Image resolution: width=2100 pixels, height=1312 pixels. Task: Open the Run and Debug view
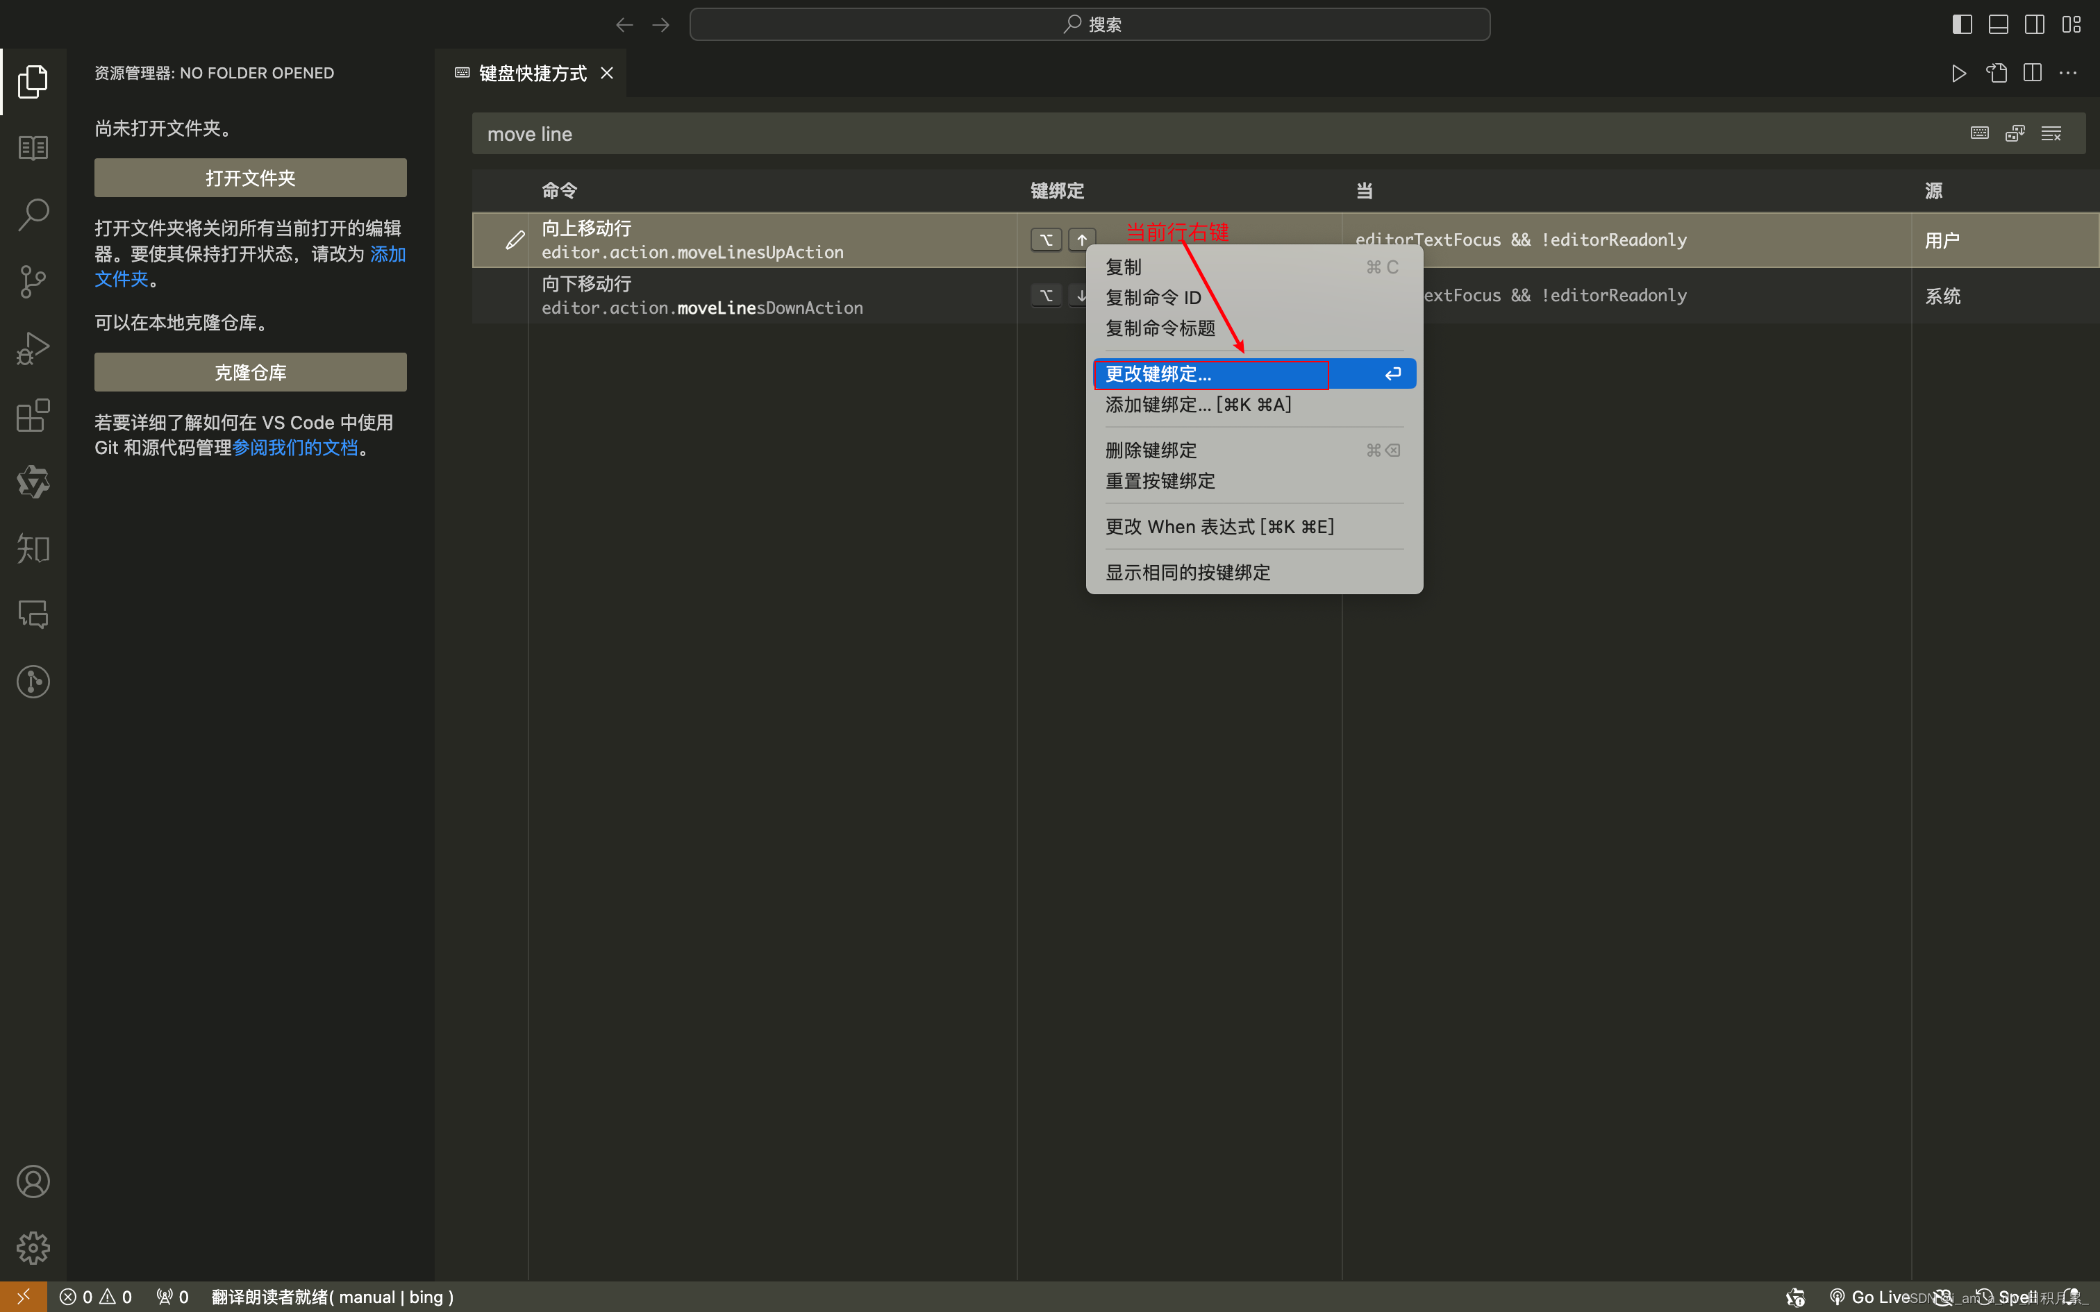[33, 348]
